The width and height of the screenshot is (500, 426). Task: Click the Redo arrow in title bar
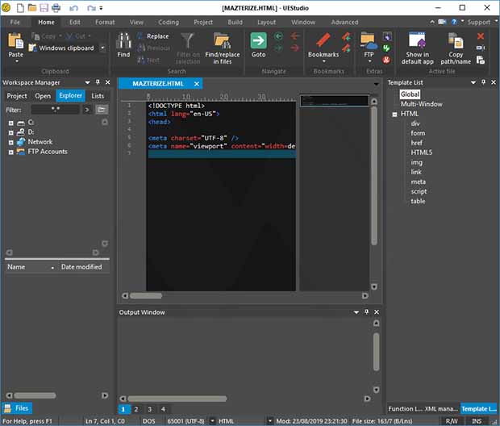91,8
